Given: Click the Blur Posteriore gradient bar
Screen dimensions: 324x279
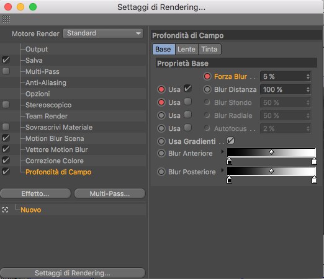Looking at the screenshot, I should [271, 170].
